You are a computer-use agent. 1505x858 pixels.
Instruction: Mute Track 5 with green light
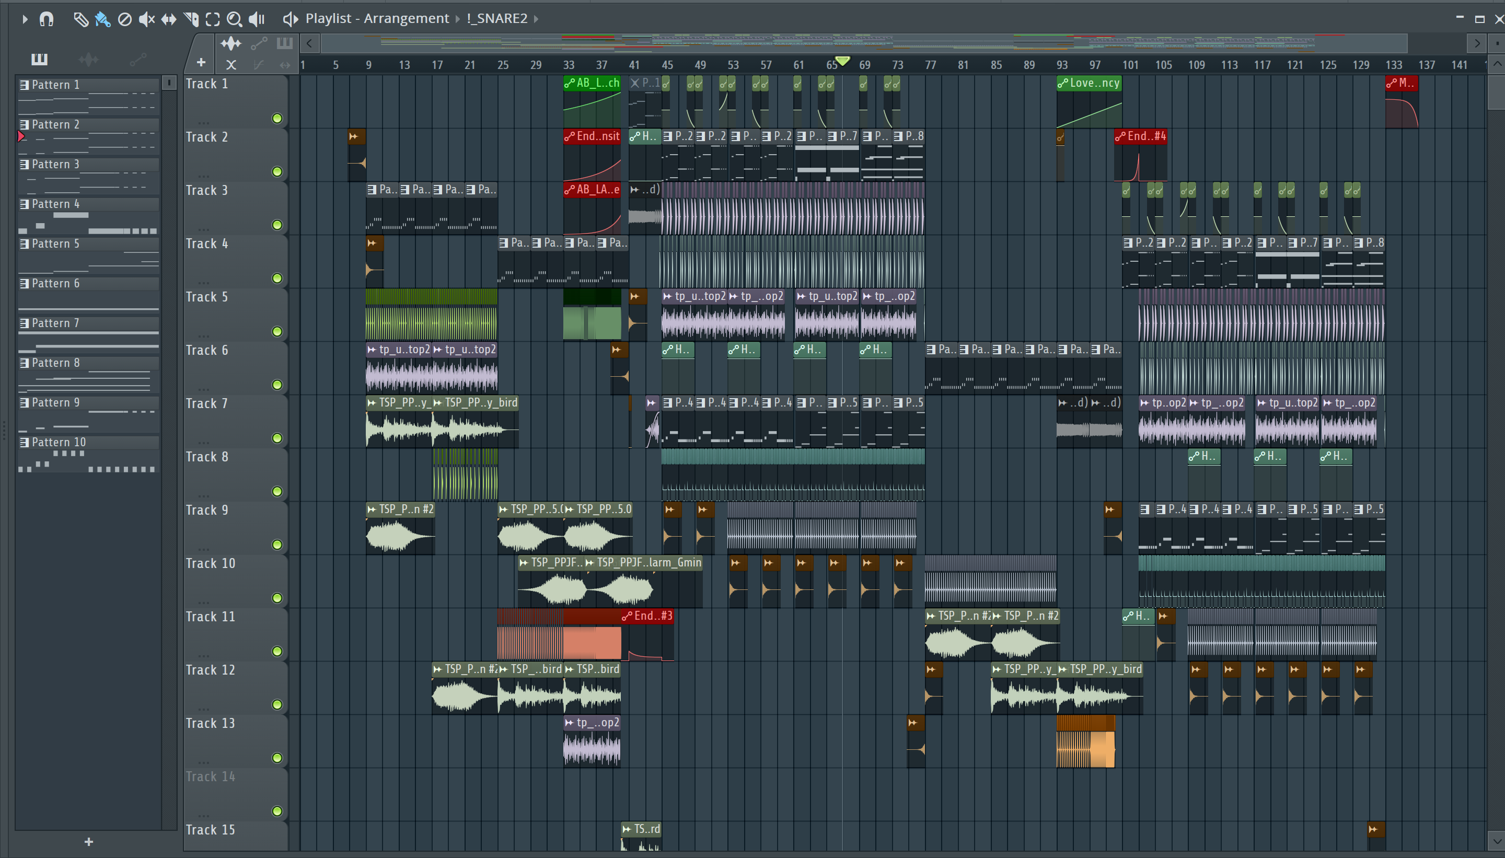[x=277, y=332]
